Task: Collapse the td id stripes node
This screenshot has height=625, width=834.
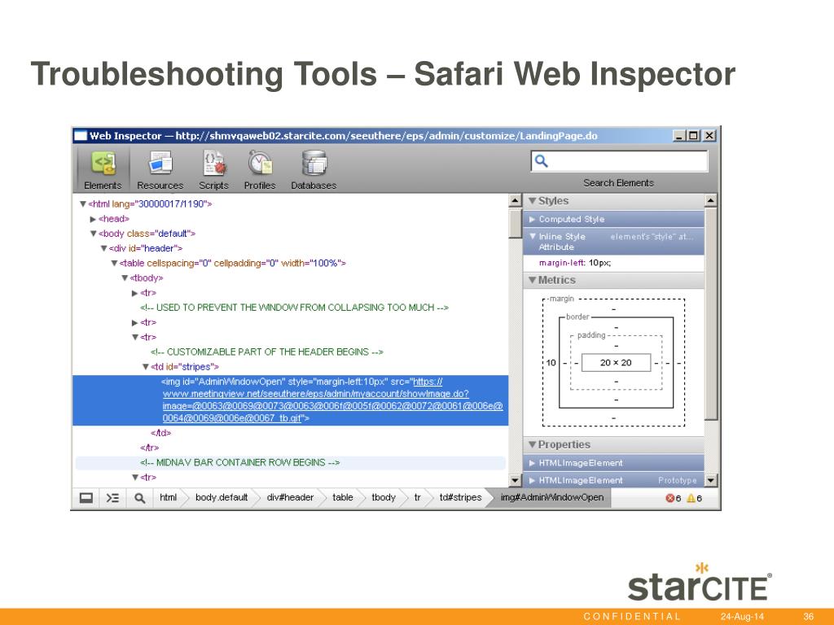Action: [145, 367]
